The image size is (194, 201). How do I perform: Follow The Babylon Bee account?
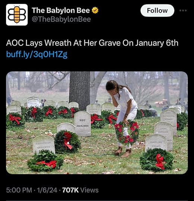click(157, 10)
